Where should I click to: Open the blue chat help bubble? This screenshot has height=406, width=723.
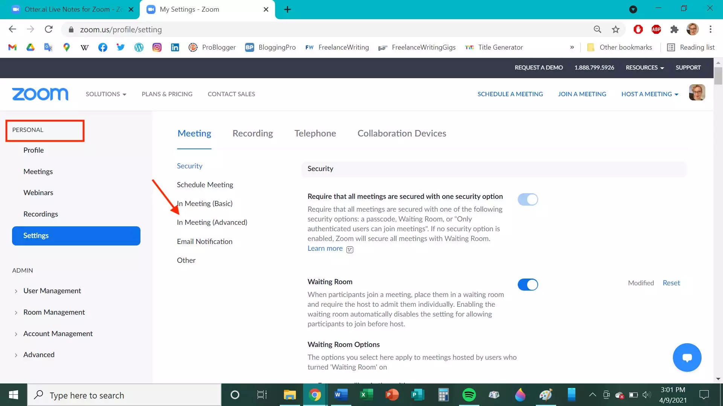tap(687, 358)
